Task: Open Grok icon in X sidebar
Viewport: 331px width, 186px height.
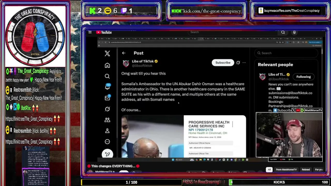Action: tap(107, 109)
